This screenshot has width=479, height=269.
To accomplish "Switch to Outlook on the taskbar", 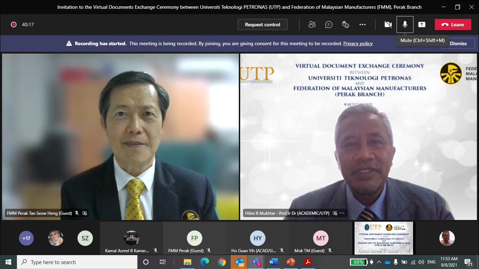I will (239, 262).
